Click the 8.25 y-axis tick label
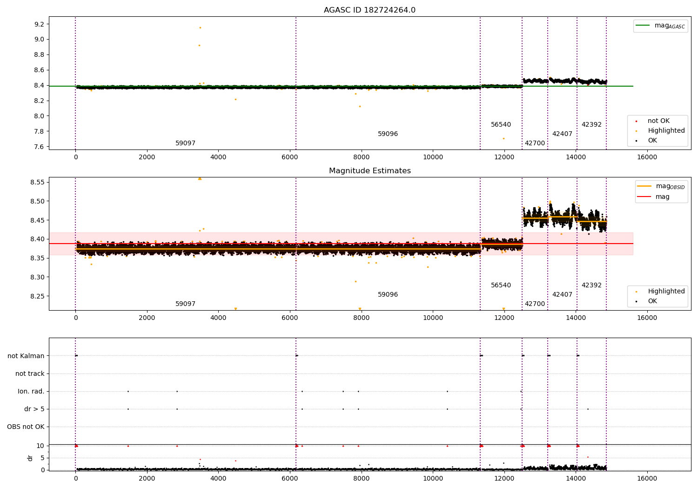The width and height of the screenshot is (698, 489). [x=37, y=296]
